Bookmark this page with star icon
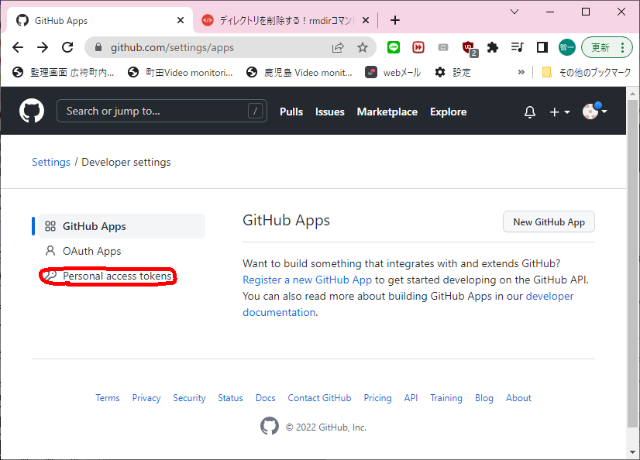Image resolution: width=640 pixels, height=460 pixels. coord(362,47)
